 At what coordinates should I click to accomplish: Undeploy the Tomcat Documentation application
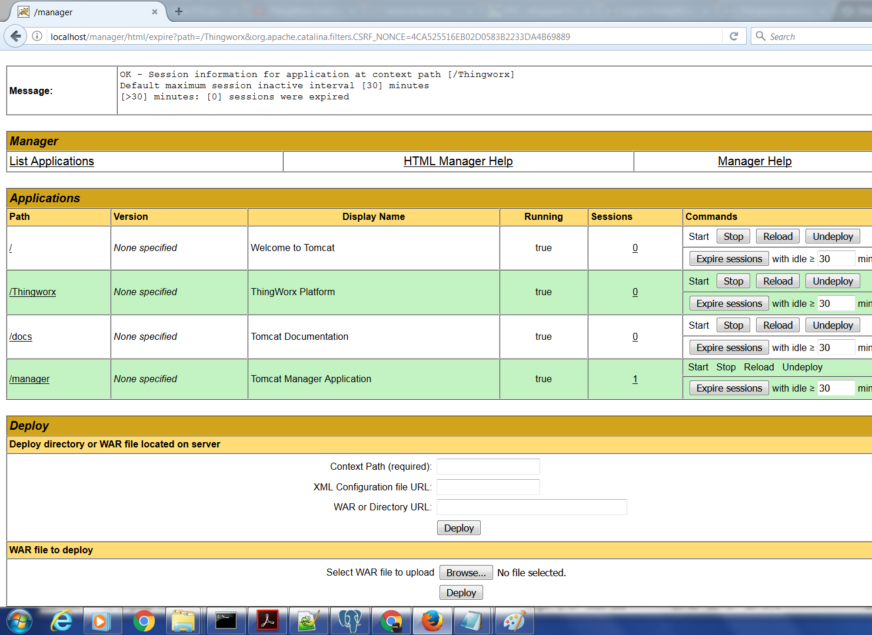[x=833, y=325]
